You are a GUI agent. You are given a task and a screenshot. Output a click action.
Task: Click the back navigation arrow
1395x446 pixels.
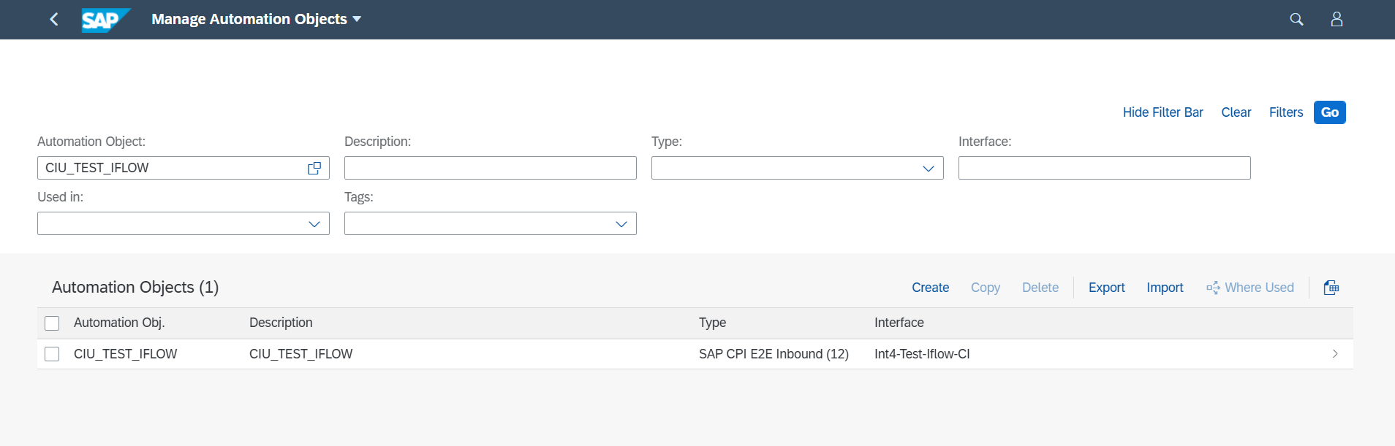[x=53, y=19]
